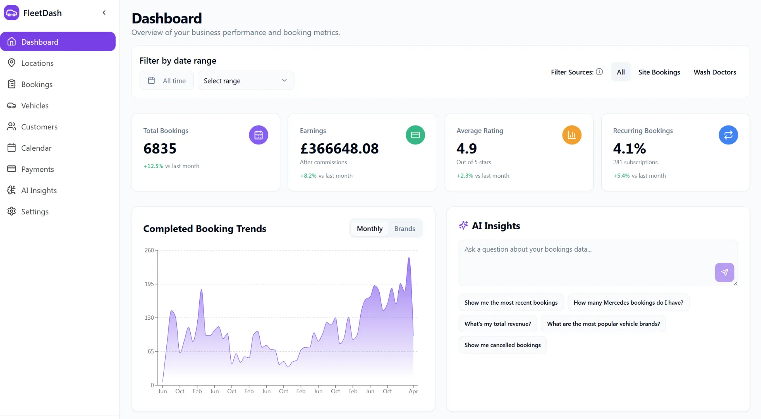This screenshot has width=761, height=419.
Task: Open the Vehicles page via car icon
Action: tap(12, 105)
